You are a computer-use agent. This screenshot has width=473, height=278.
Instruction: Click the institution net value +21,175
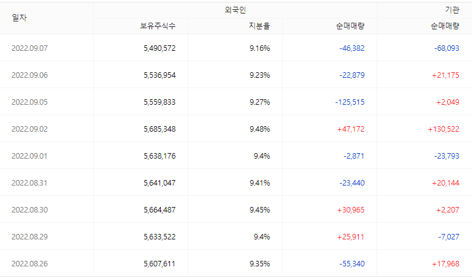[x=445, y=75]
